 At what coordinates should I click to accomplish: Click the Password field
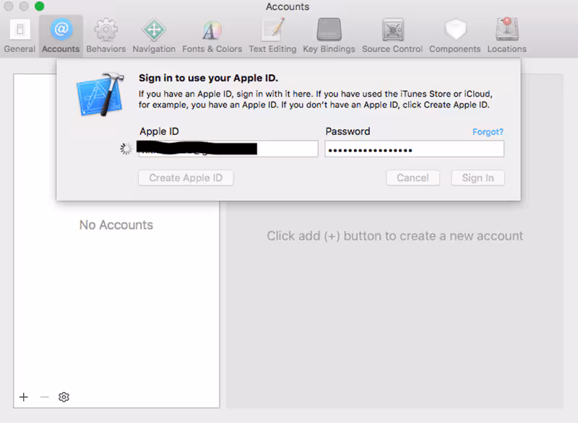click(x=414, y=149)
